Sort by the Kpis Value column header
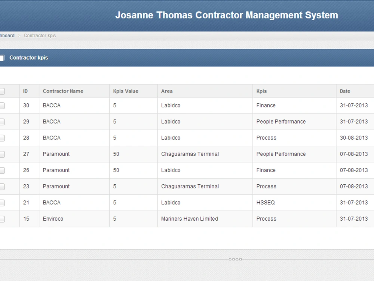 pos(126,91)
